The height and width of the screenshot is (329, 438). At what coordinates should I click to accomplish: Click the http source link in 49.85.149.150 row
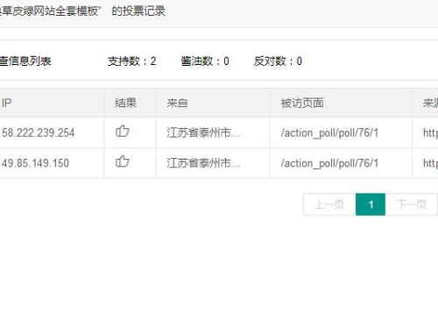(430, 163)
